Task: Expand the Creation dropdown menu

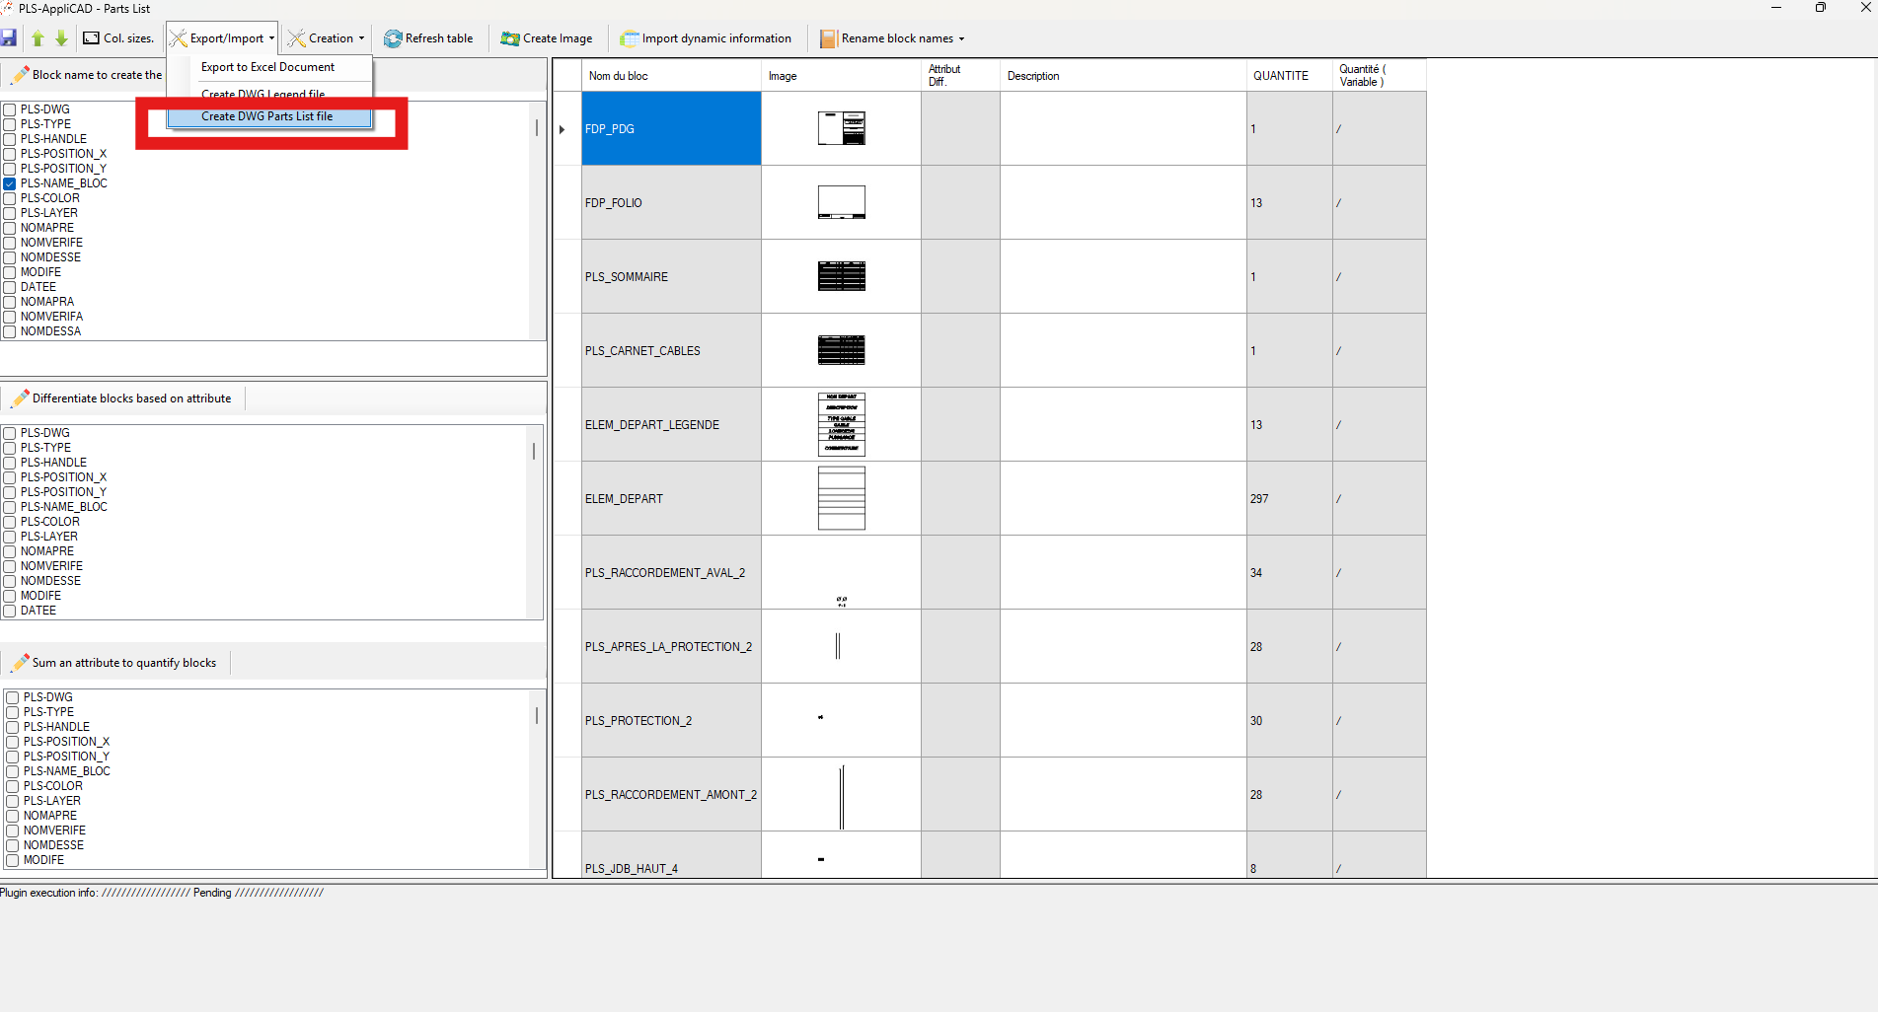Action: 326,38
